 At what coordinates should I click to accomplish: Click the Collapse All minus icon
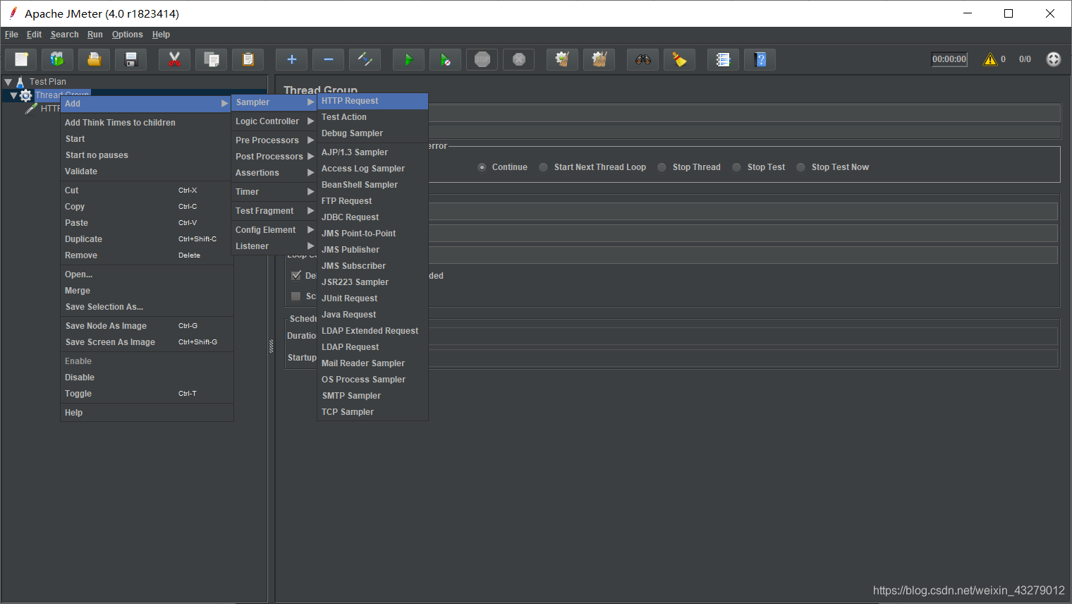point(329,59)
